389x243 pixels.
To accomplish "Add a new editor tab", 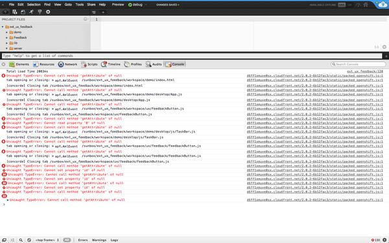I will pyautogui.click(x=103, y=12).
